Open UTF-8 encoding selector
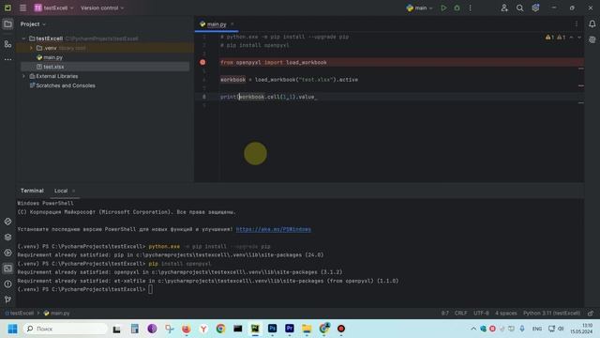This screenshot has height=338, width=600. point(481,313)
